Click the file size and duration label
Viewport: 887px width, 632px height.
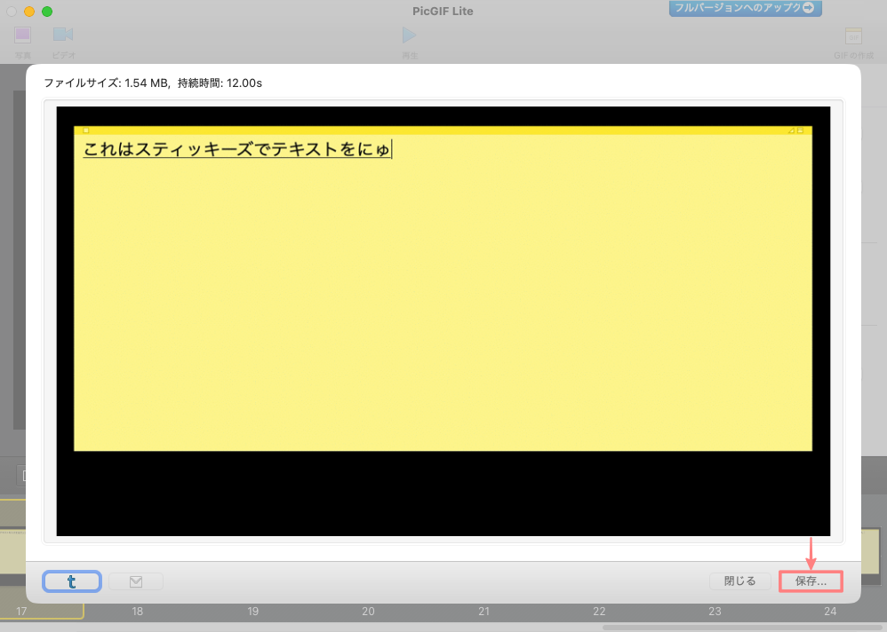click(153, 83)
